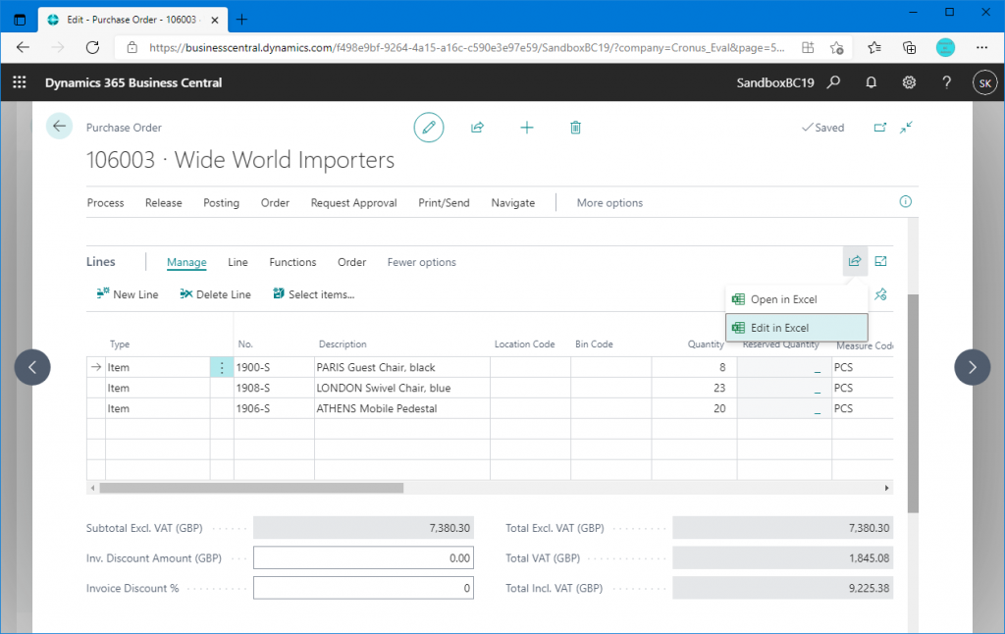Open the help question mark
Screen dimensions: 1005x634
pyautogui.click(x=947, y=82)
